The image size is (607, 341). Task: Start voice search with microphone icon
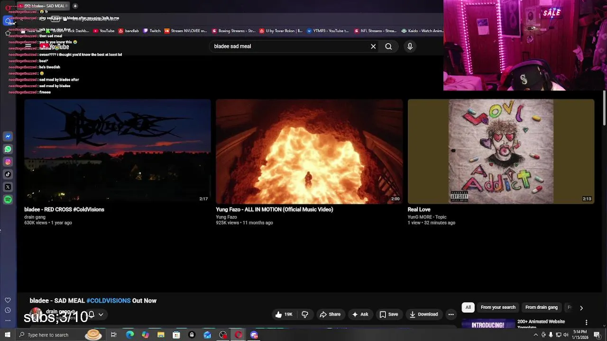tap(410, 46)
